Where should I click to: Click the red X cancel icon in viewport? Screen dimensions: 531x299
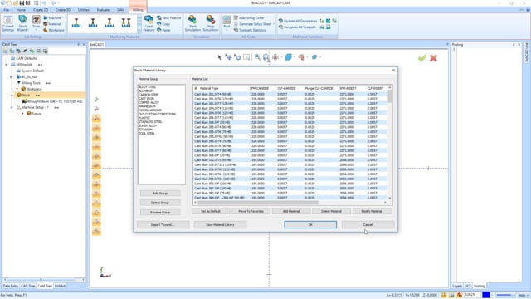(433, 58)
